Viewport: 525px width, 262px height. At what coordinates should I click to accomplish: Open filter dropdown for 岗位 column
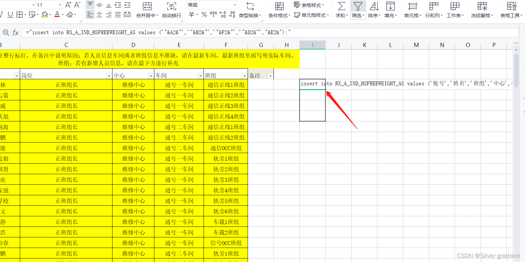tap(109, 76)
